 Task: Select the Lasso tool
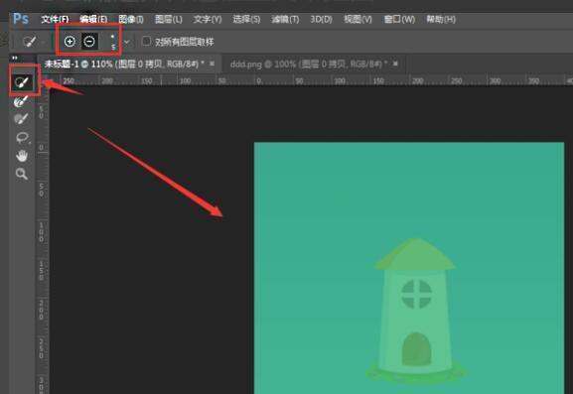(22, 137)
